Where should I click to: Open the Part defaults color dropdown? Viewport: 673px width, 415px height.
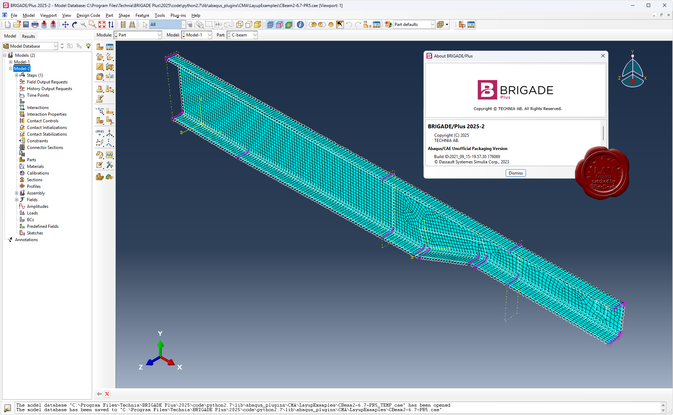414,25
